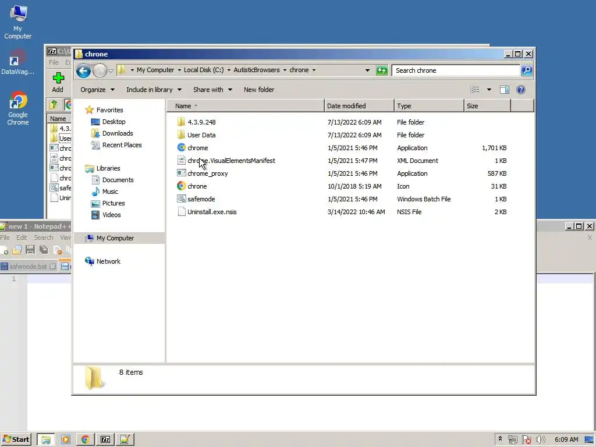Click the Notepad++ Save All icon
This screenshot has height=447, width=596.
(x=44, y=250)
